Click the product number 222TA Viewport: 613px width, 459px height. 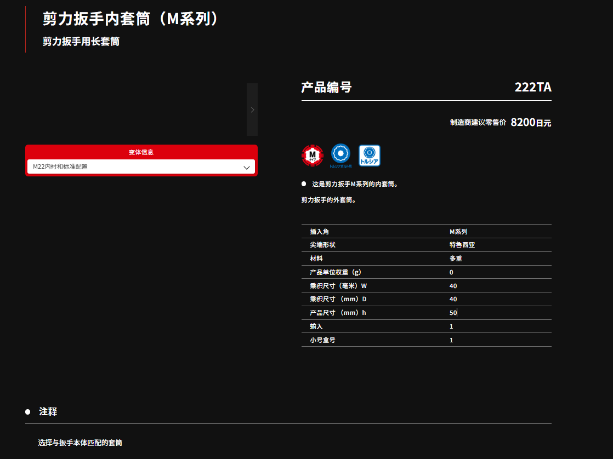[x=532, y=87]
